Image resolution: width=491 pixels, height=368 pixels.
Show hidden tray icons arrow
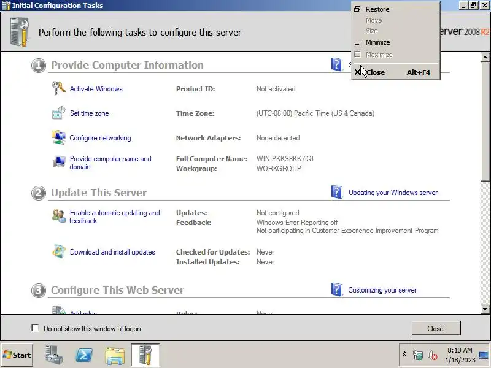404,355
